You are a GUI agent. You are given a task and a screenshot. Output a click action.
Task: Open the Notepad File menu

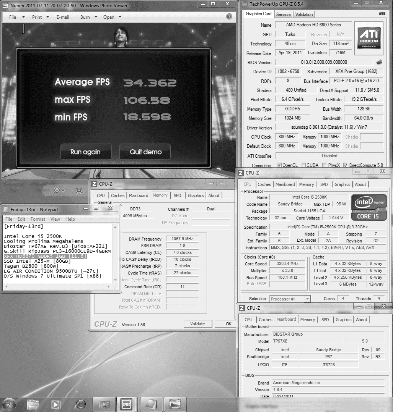pyautogui.click(x=9, y=219)
